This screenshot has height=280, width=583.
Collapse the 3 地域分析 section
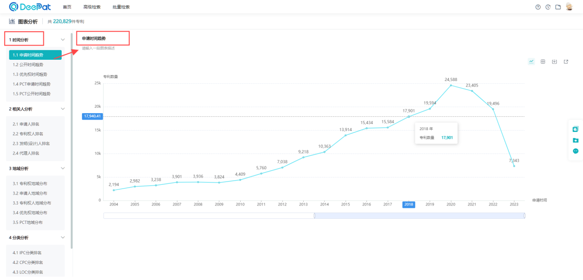click(x=63, y=168)
